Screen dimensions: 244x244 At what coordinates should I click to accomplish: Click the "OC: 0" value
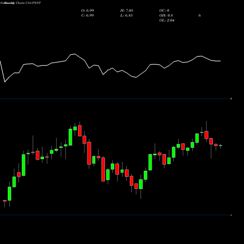pyautogui.click(x=164, y=11)
